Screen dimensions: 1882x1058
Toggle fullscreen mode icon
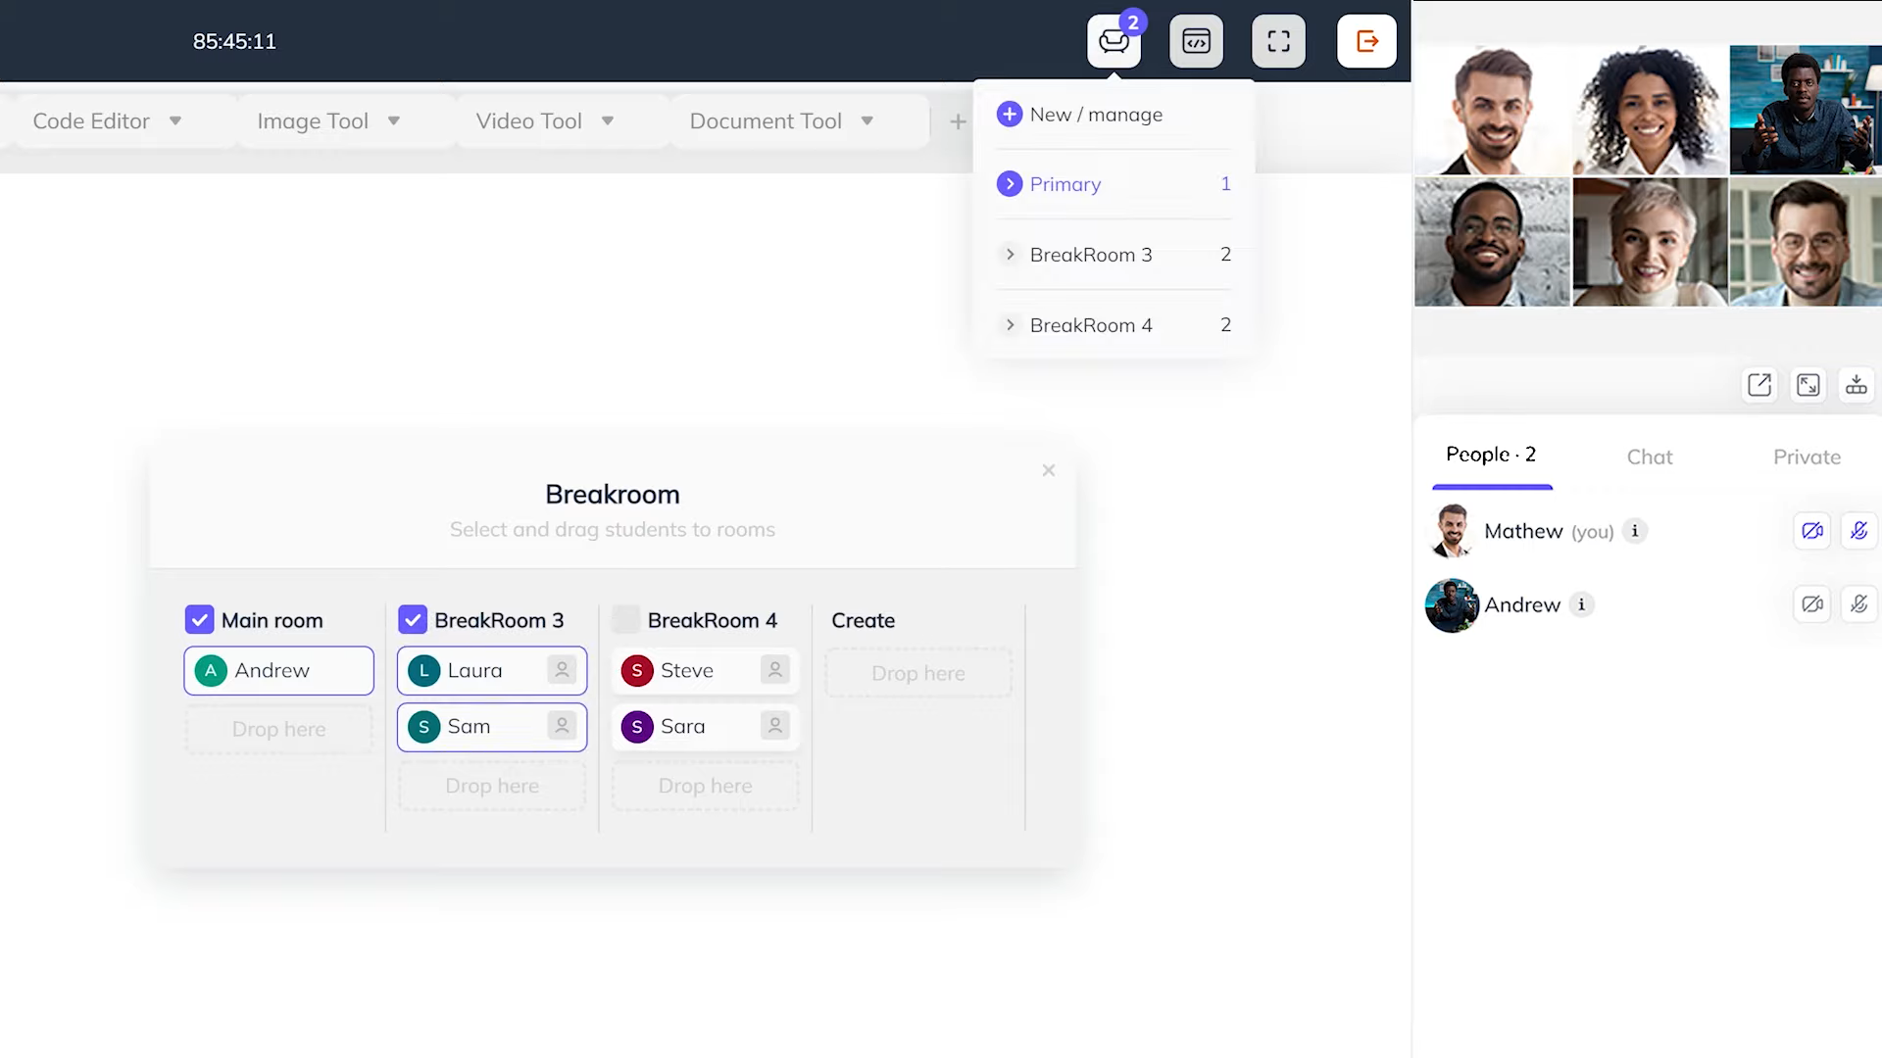(1278, 41)
